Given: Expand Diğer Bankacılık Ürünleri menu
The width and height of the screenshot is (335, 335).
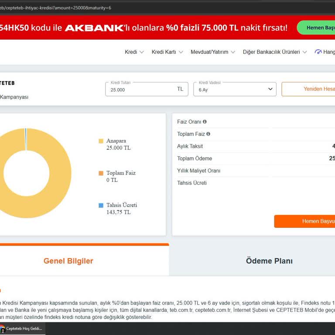Looking at the screenshot, I should pos(275,52).
